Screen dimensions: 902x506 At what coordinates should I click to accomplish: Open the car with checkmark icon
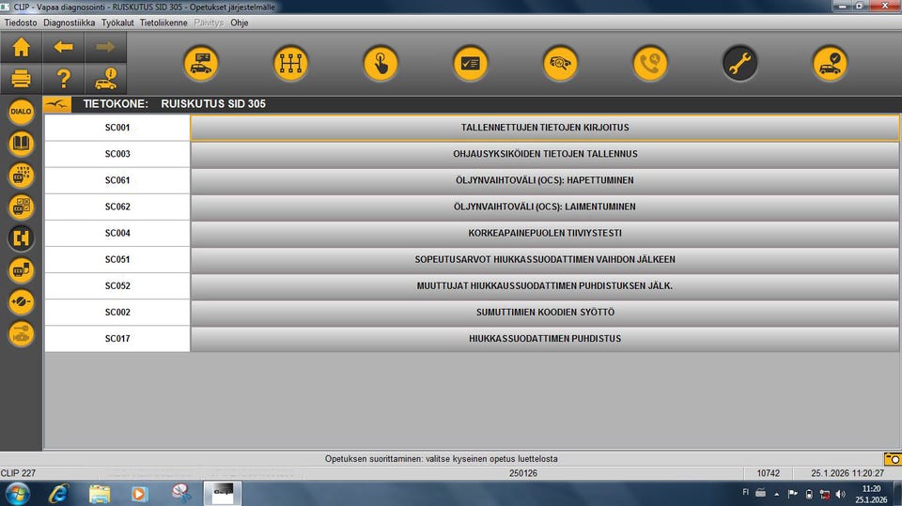tap(830, 63)
